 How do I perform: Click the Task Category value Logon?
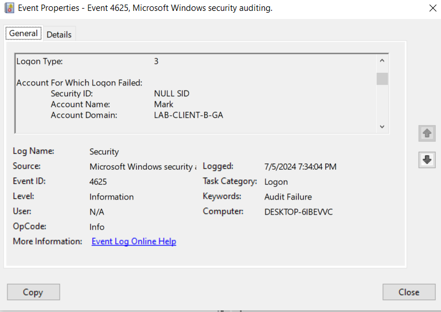tap(276, 182)
